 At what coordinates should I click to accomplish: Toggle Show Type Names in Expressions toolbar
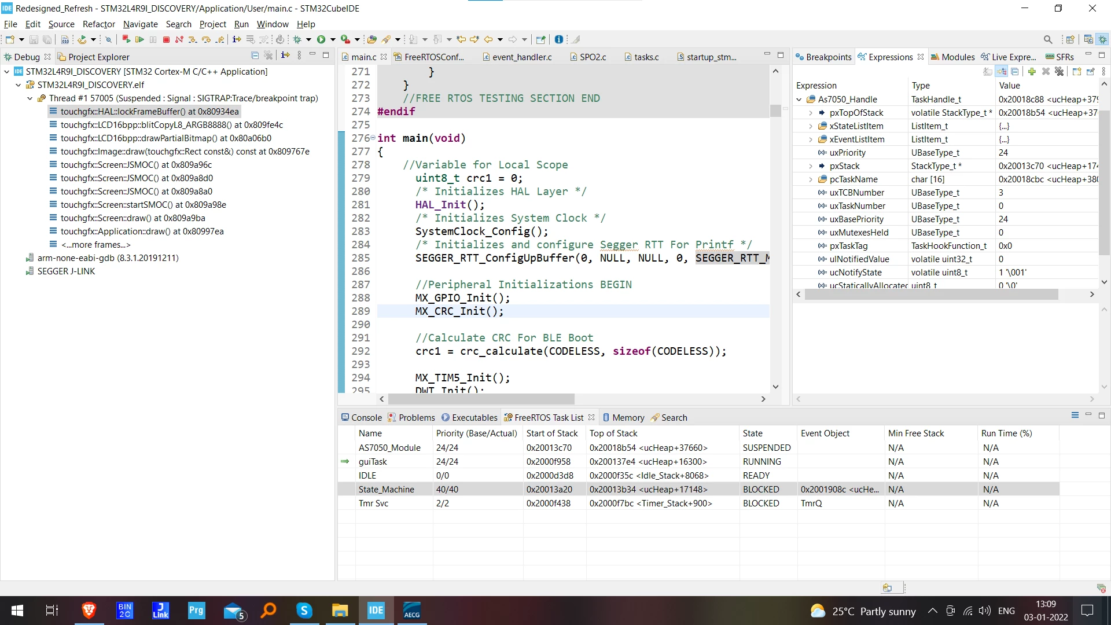pos(988,72)
